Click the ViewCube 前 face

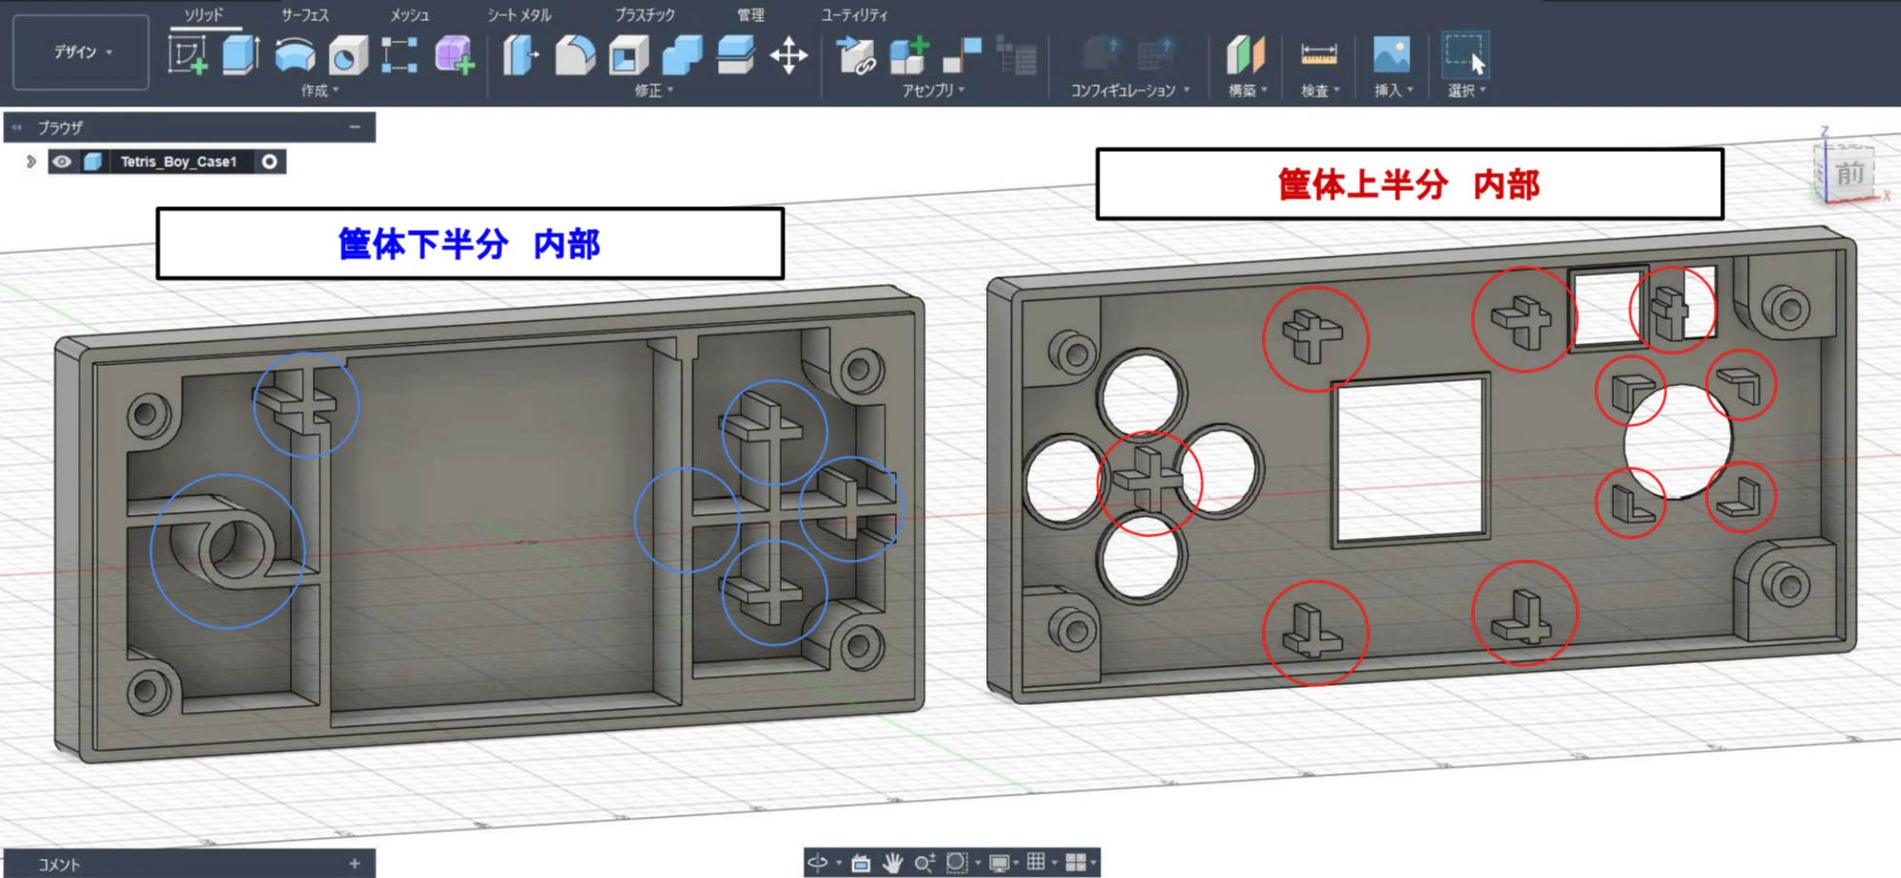click(1850, 174)
